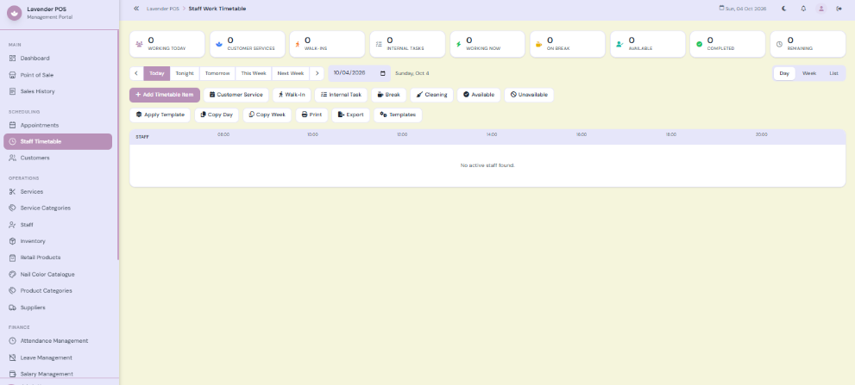This screenshot has width=855, height=385.
Task: Open Services in sidebar
Action: tap(58, 192)
